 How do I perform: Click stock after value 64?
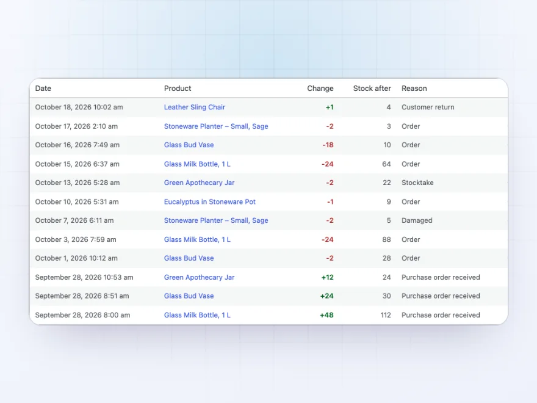(x=387, y=164)
